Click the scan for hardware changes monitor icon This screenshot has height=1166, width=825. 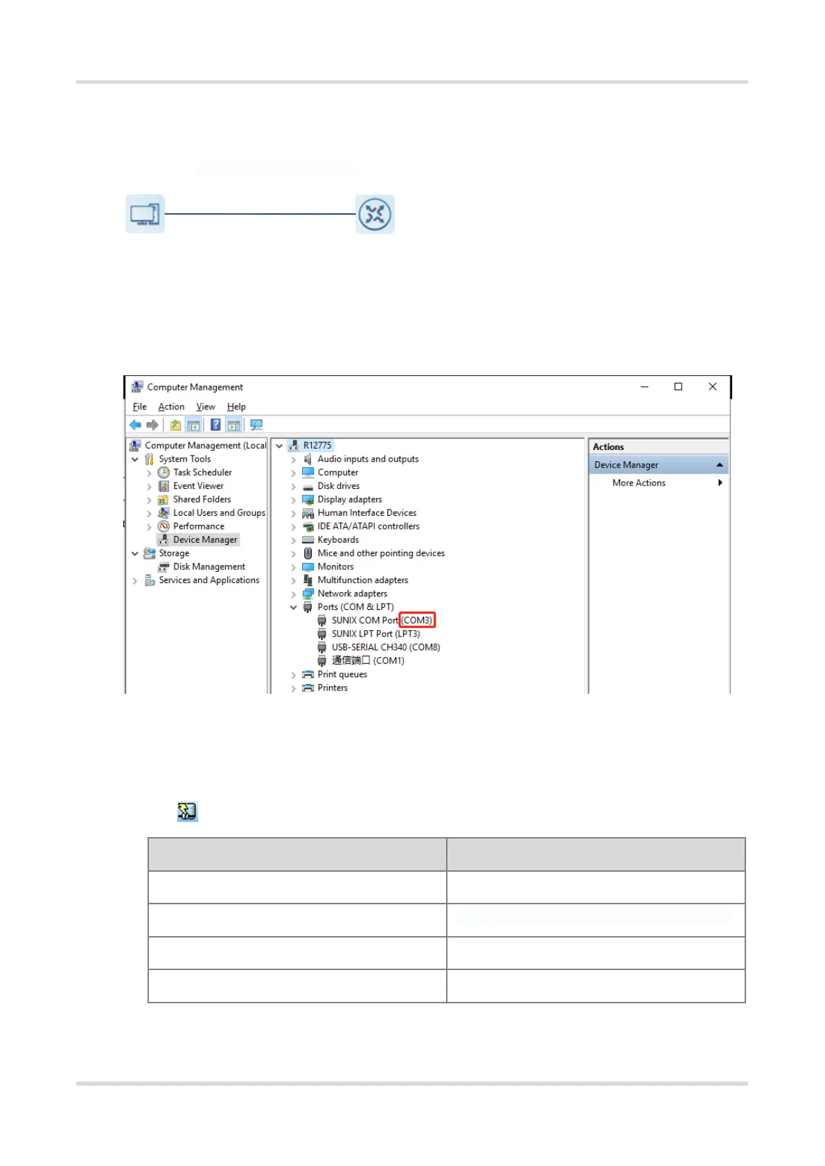256,425
